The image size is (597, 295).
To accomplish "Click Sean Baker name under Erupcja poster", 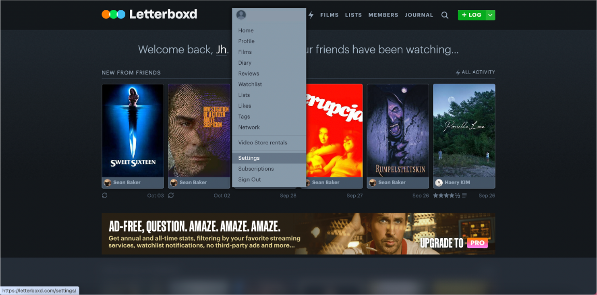I will pyautogui.click(x=326, y=182).
